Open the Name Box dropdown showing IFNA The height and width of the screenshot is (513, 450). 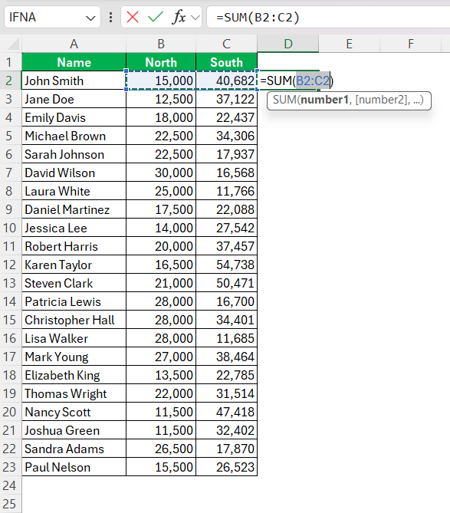pyautogui.click(x=90, y=18)
